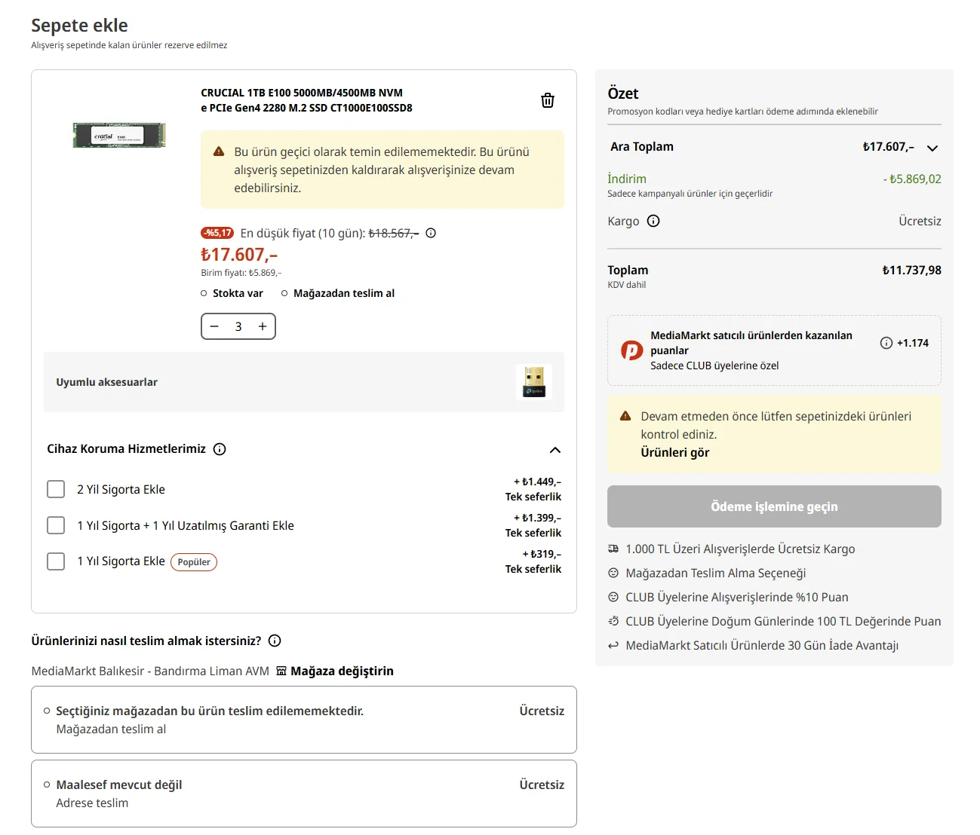
Task: Click the +₺319,– insurance price
Action: (x=542, y=554)
